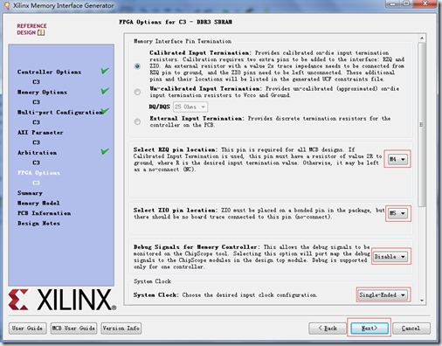The image size is (442, 346).
Task: Click the green checkmark beside Arbitration
Action: [105, 151]
